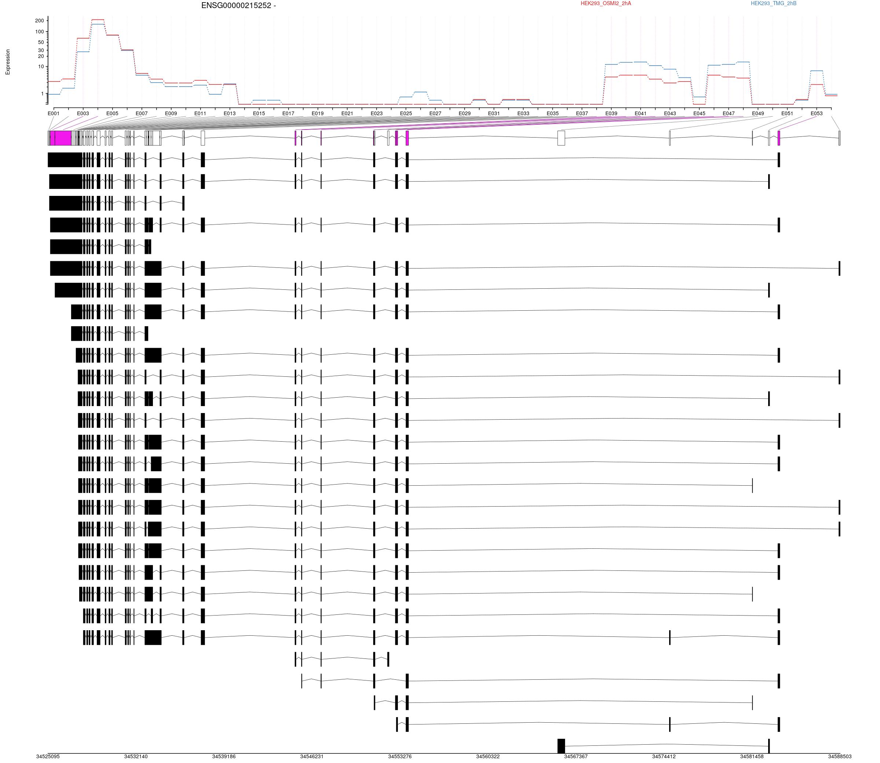Click genomic coordinate 34560322
Viewport: 880px width, 763px height.
click(x=488, y=757)
